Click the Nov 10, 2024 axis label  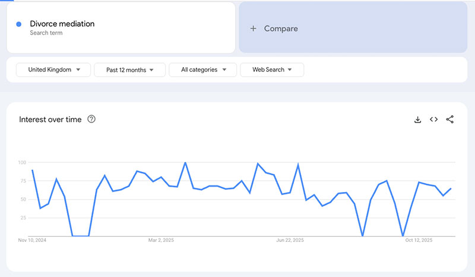pyautogui.click(x=33, y=240)
